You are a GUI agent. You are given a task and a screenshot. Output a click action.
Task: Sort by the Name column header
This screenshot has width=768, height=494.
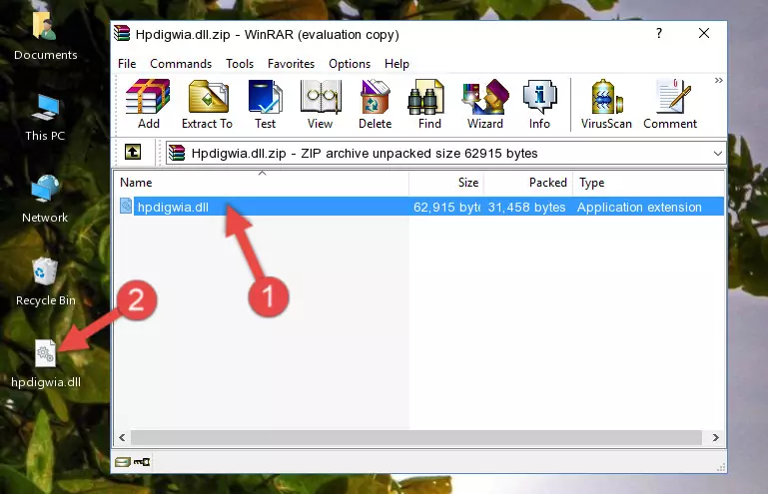pyautogui.click(x=262, y=183)
